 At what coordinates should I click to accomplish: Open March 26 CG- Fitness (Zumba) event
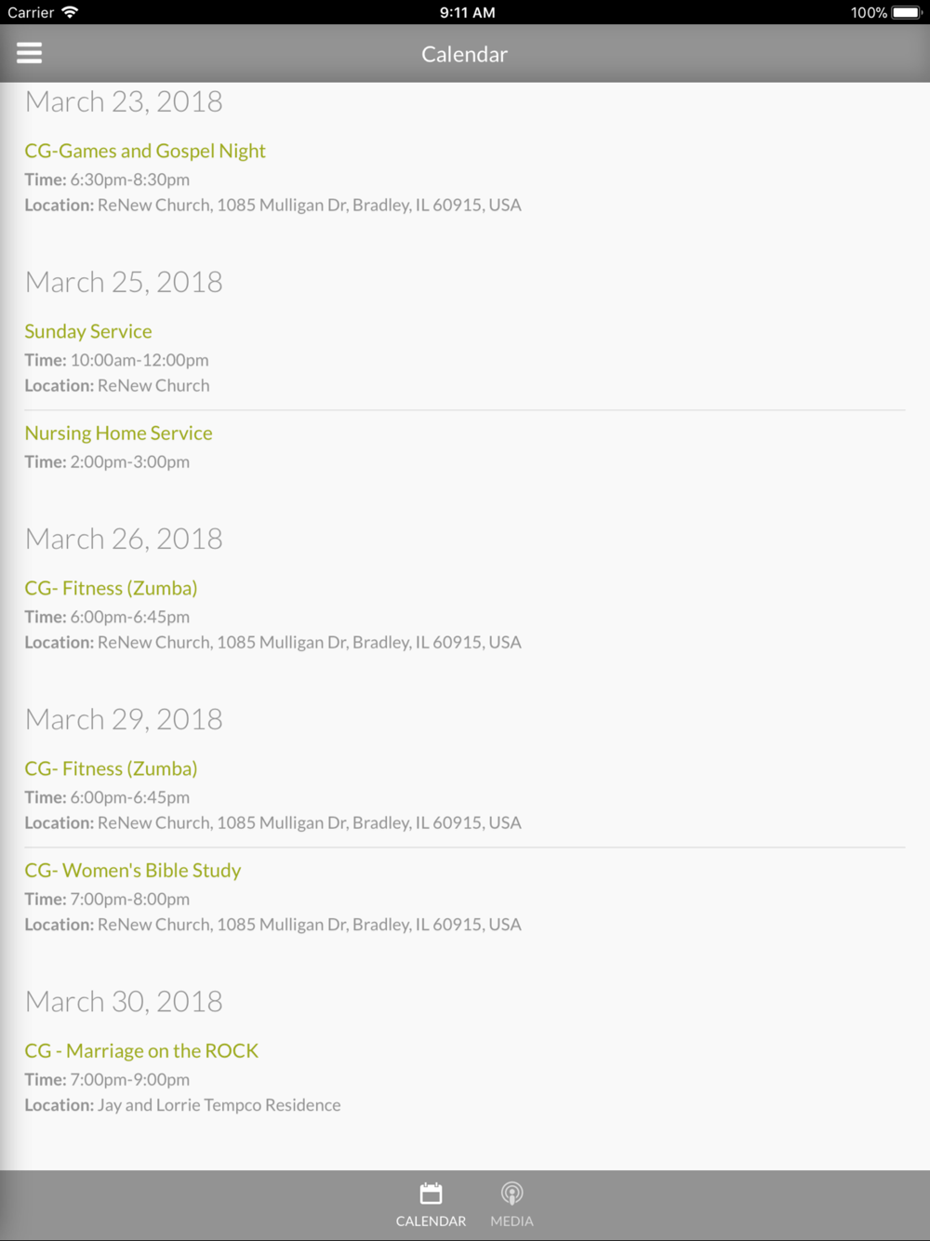click(x=111, y=588)
